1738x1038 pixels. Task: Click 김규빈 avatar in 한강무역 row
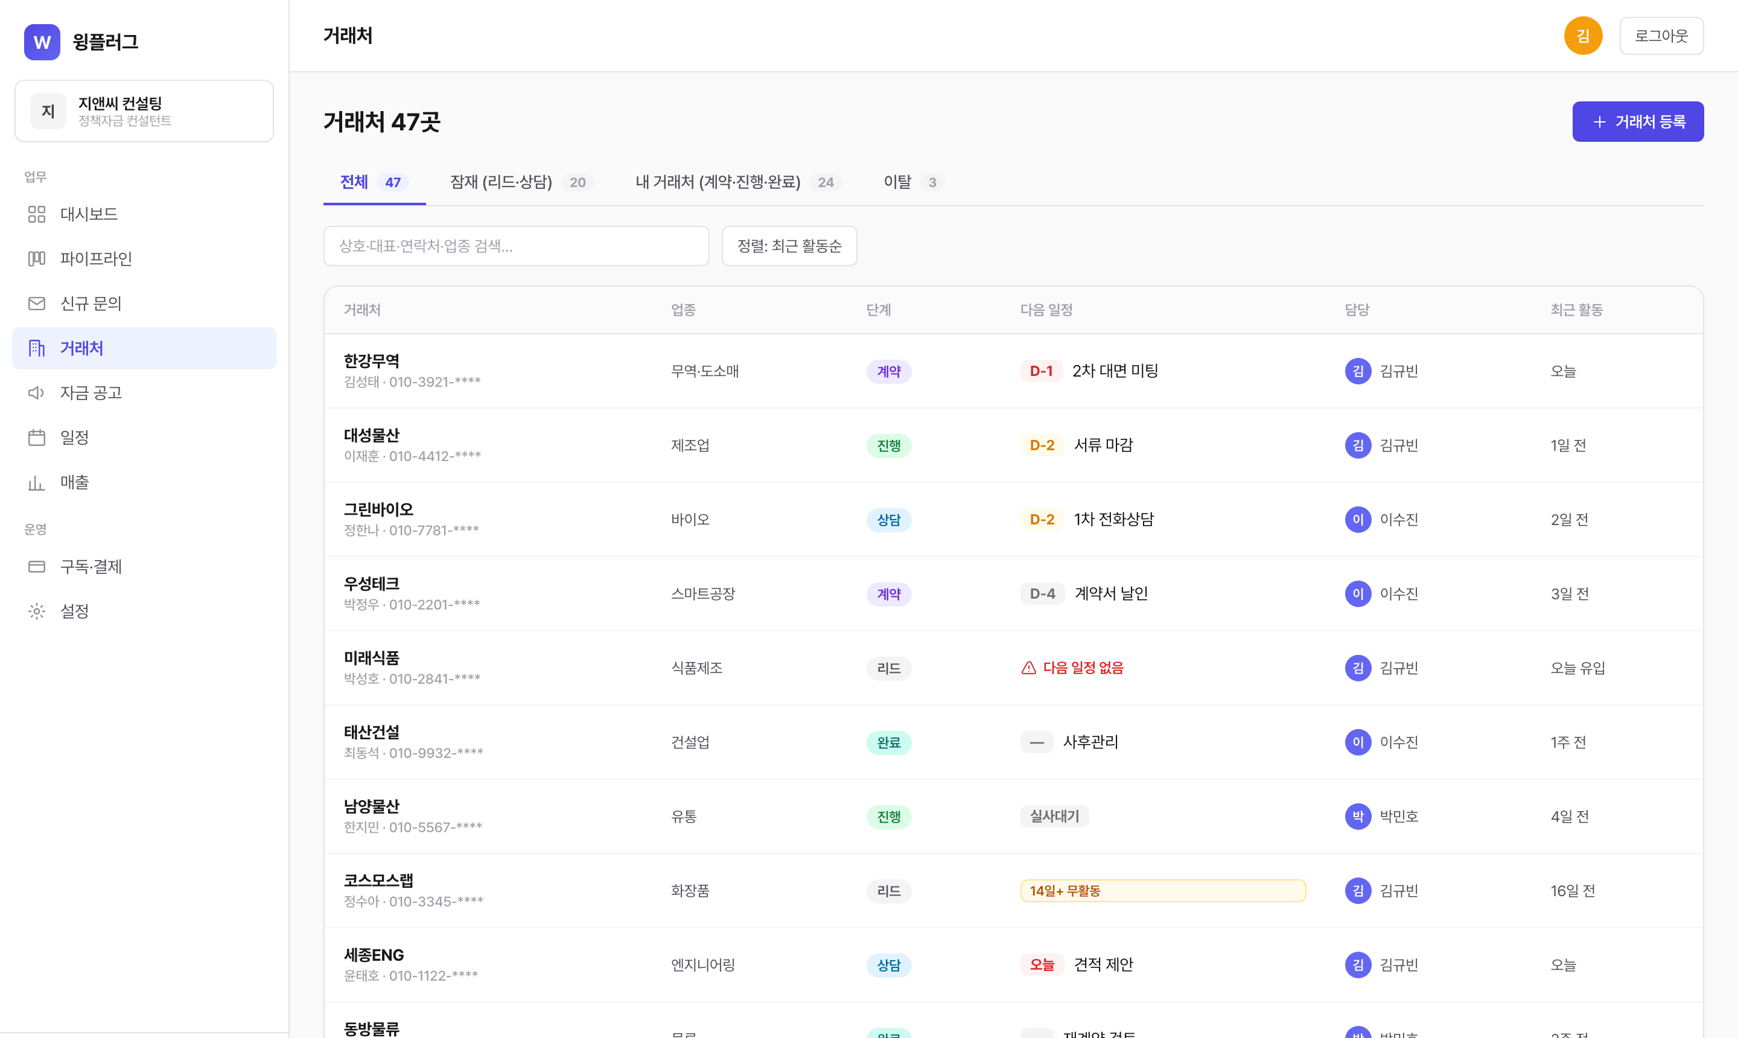tap(1358, 371)
